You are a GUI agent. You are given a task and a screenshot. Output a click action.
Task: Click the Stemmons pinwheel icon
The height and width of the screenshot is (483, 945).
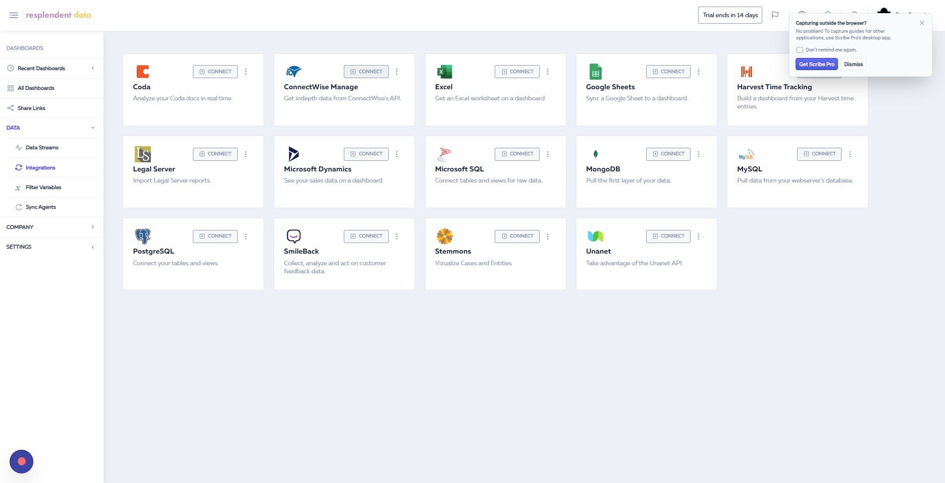click(x=445, y=236)
